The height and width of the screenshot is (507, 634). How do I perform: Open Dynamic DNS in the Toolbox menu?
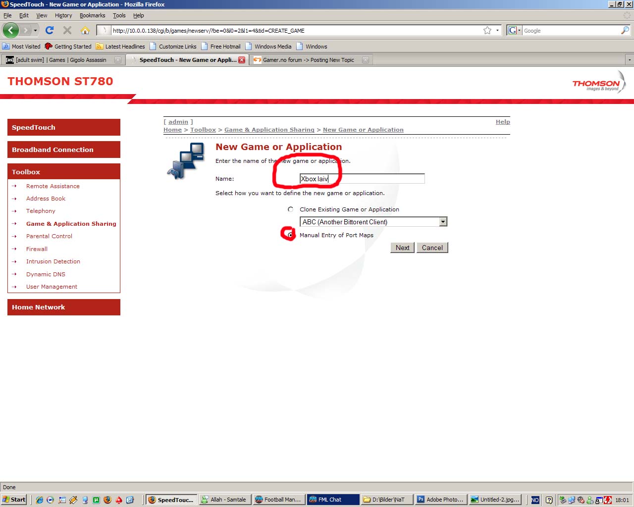pos(46,274)
